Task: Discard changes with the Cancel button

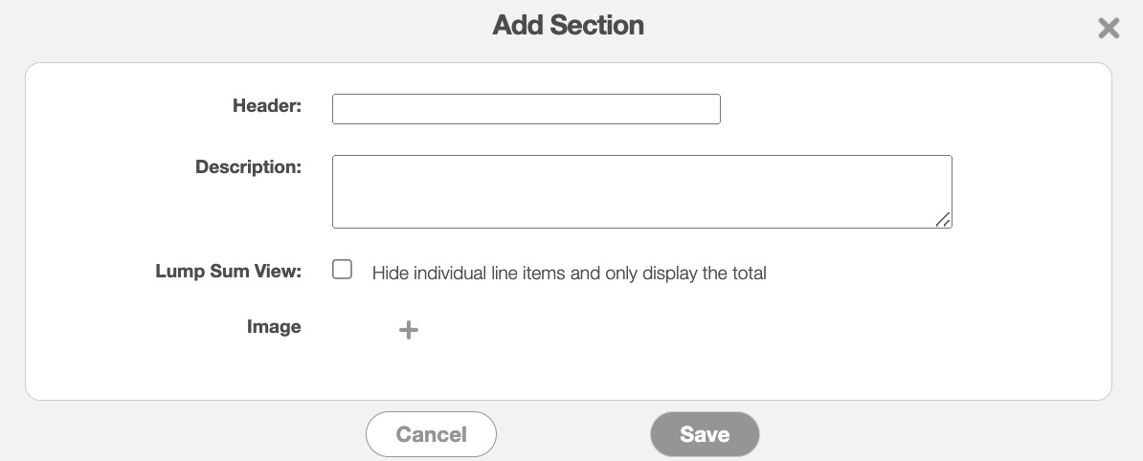Action: click(x=431, y=434)
